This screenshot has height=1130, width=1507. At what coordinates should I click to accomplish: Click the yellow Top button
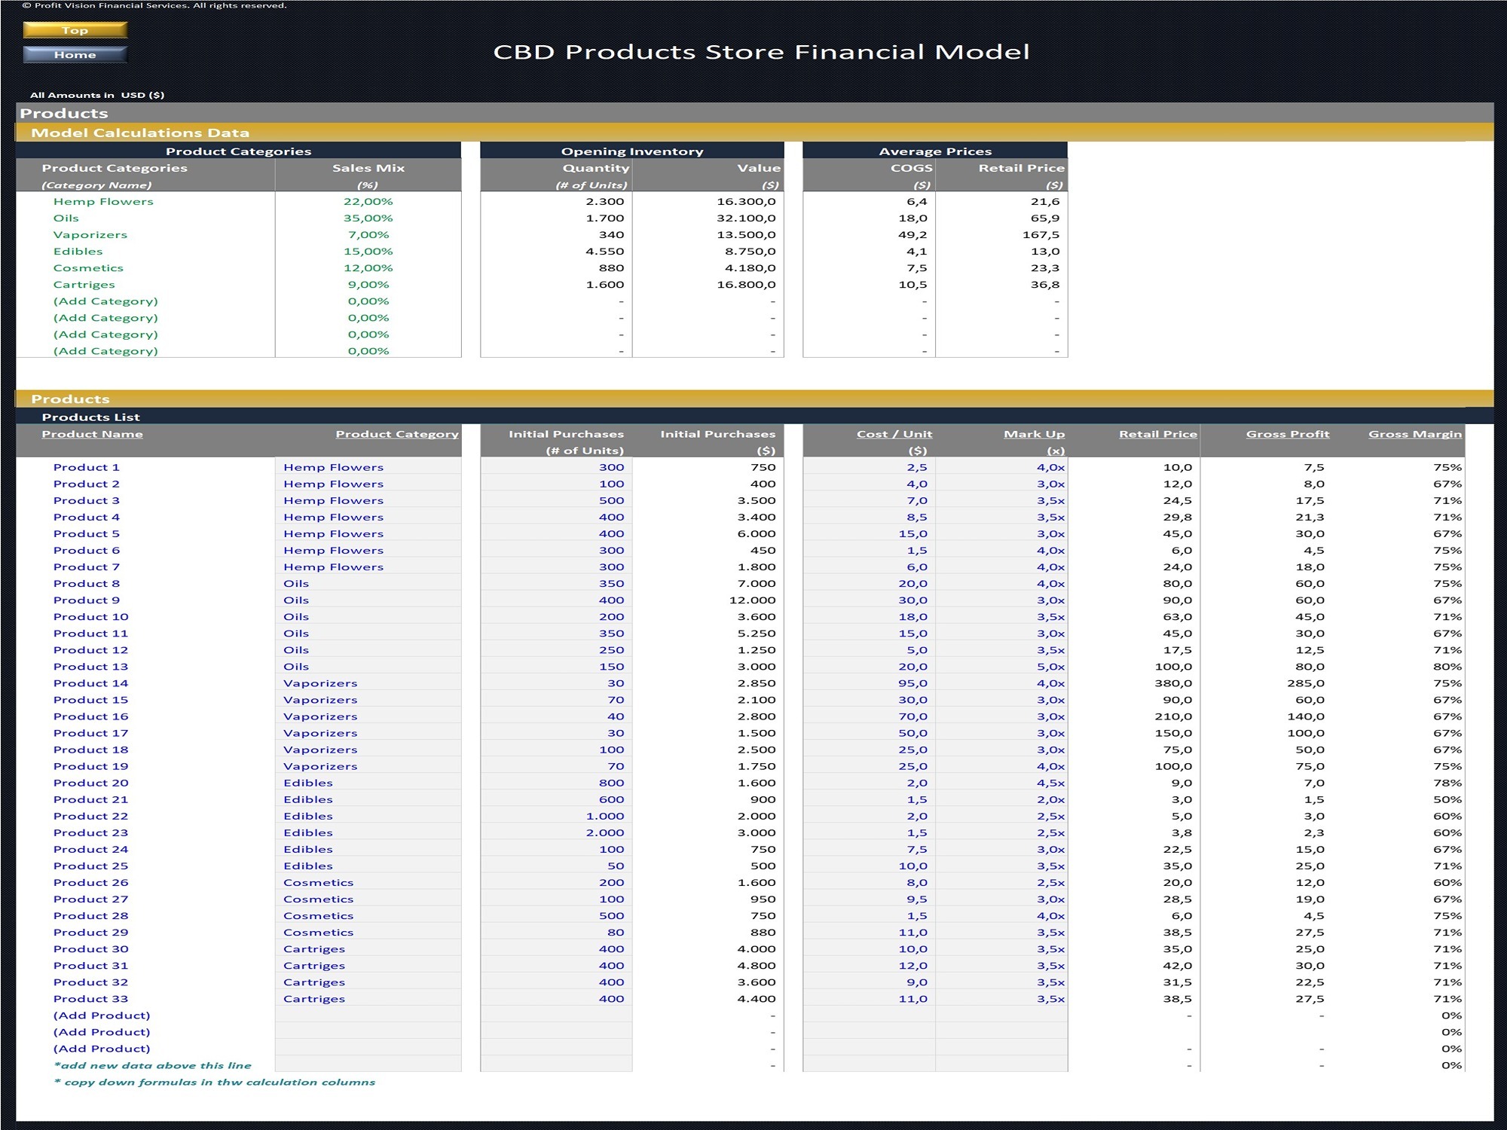75,30
